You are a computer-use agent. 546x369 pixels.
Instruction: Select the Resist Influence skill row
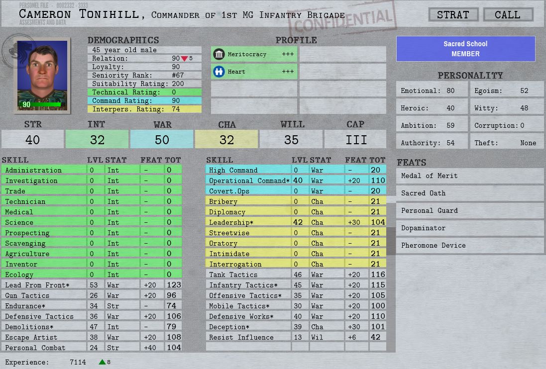296,337
